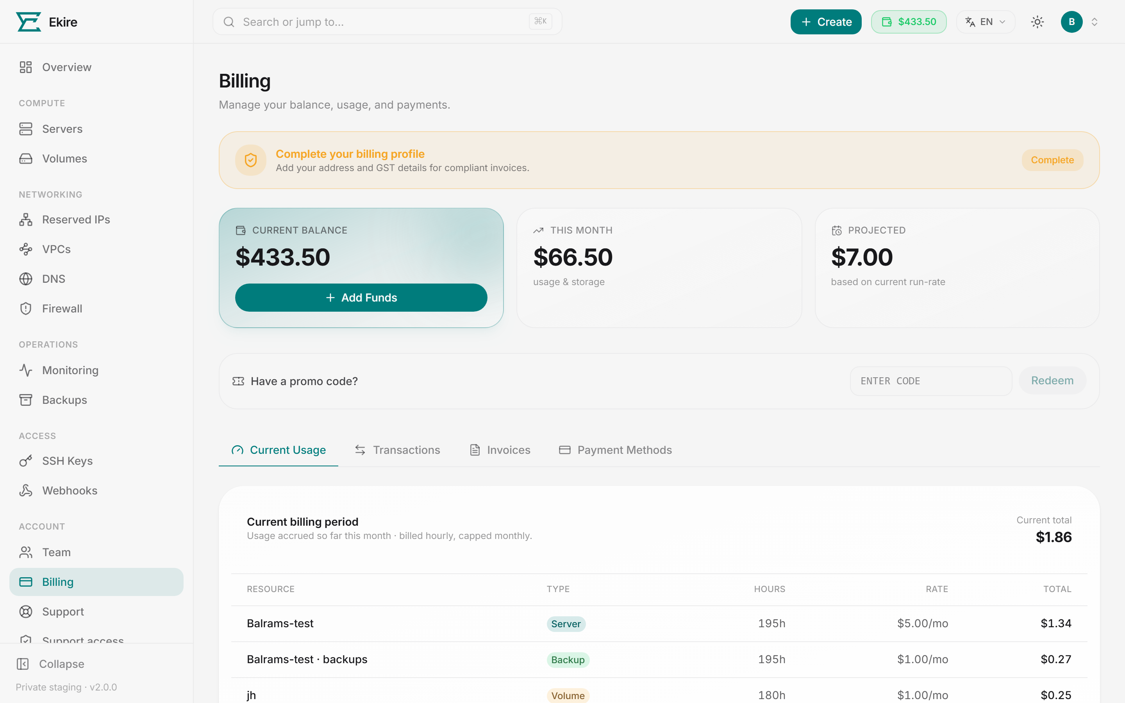Click the Projected calendar icon
This screenshot has height=703, width=1125.
pos(837,230)
